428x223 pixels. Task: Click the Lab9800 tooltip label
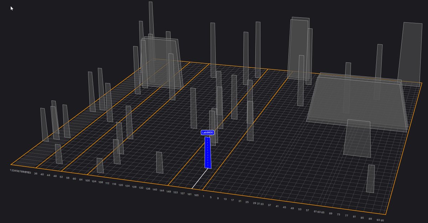pos(207,132)
